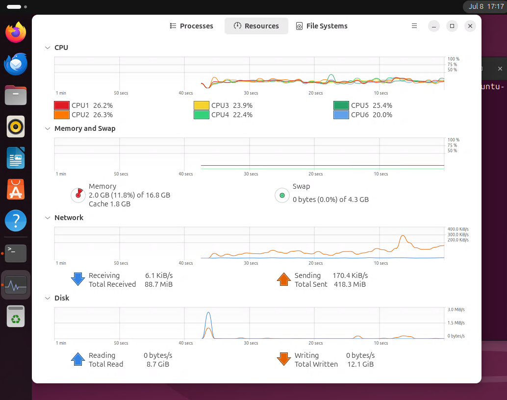Collapse the Network section
Screen dimensions: 507x400
click(x=48, y=218)
